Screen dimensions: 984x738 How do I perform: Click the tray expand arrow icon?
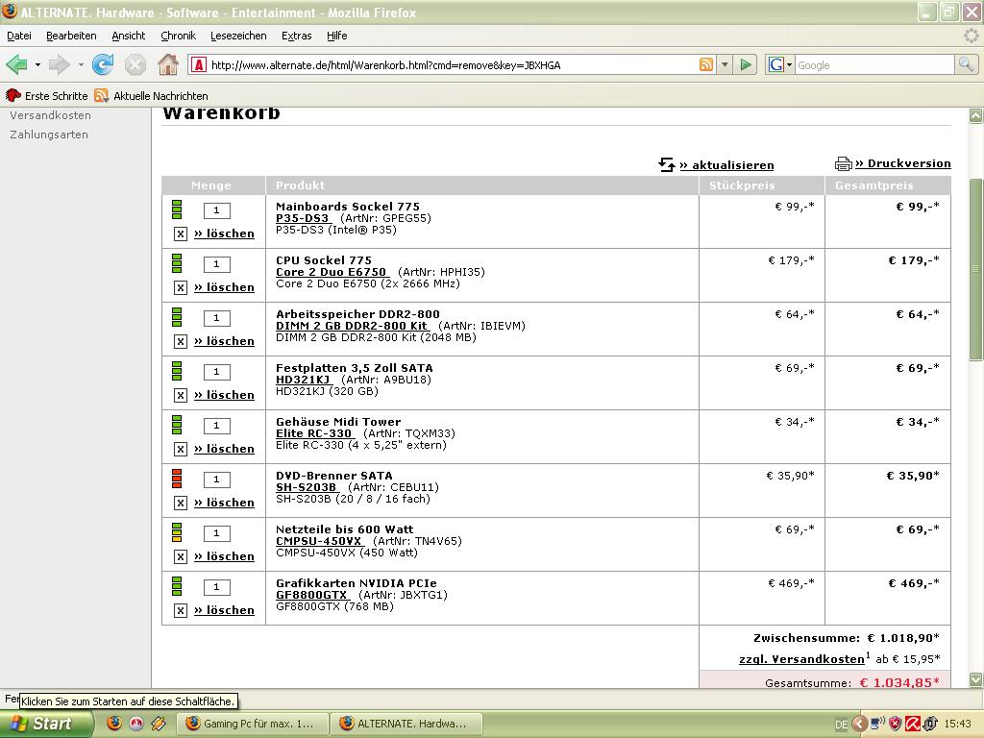coord(860,724)
